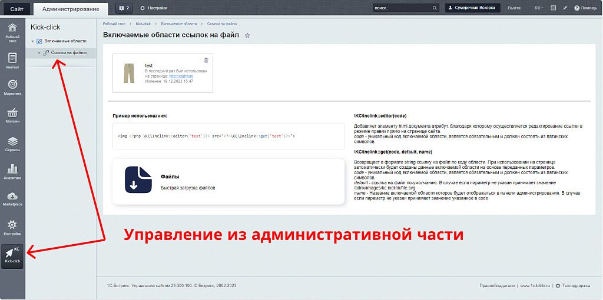Click the Техподдержка gear icon in footer
The height and width of the screenshot is (300, 603).
[558, 286]
